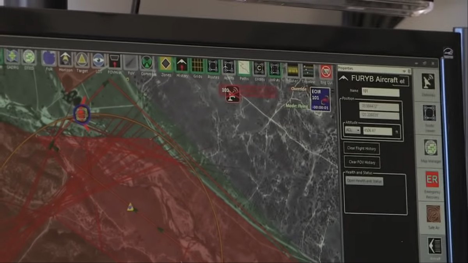The image size is (468, 263).
Task: Toggle the Grids overlay icon
Action: (197, 65)
